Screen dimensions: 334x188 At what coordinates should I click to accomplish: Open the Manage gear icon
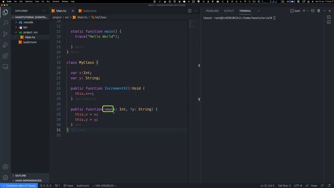[x=5, y=178]
